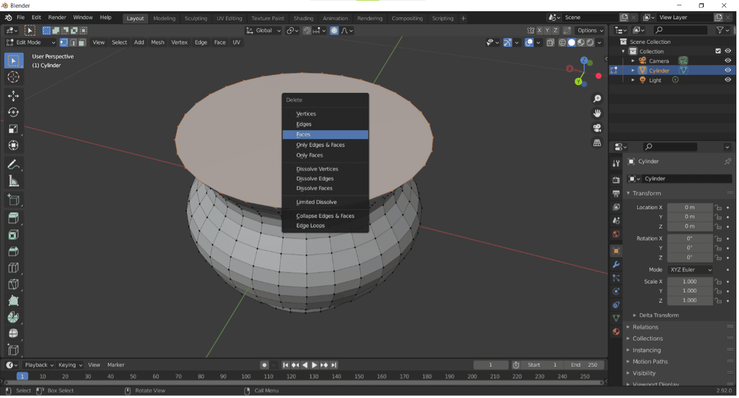Toggle camera view in viewport

(597, 128)
